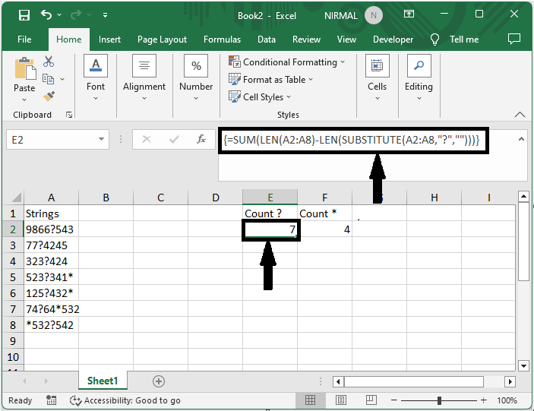The image size is (534, 411).
Task: Click vertical scrollbar up arrow
Action: pyautogui.click(x=523, y=197)
